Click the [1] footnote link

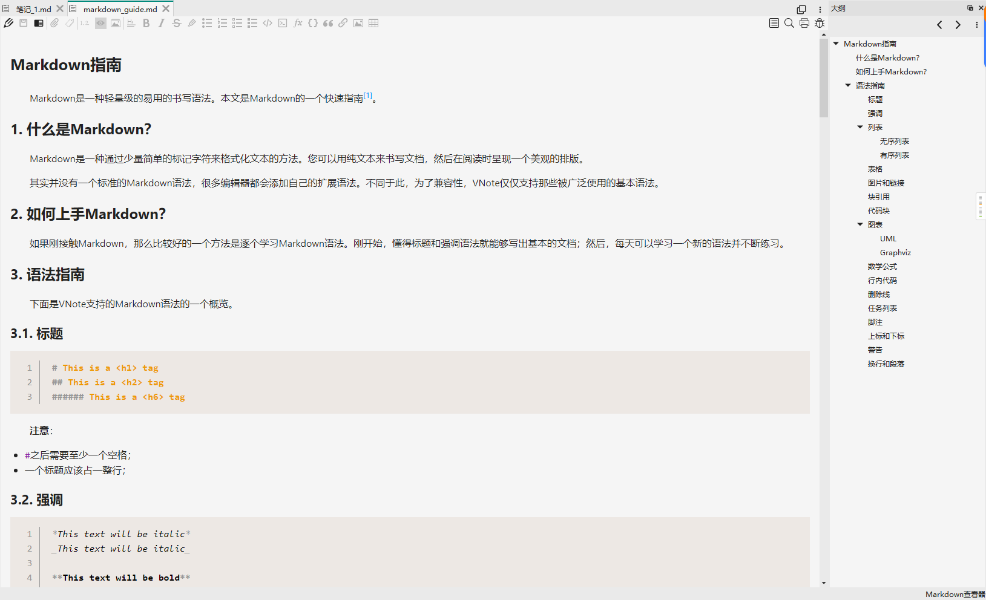(x=367, y=95)
